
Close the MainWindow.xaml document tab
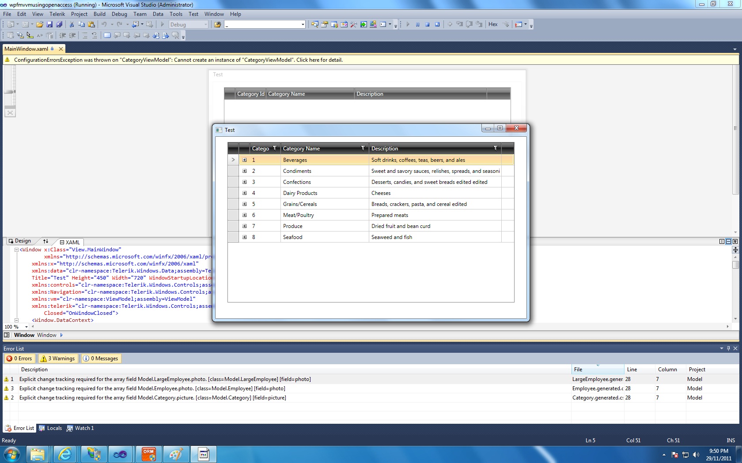tap(61, 49)
